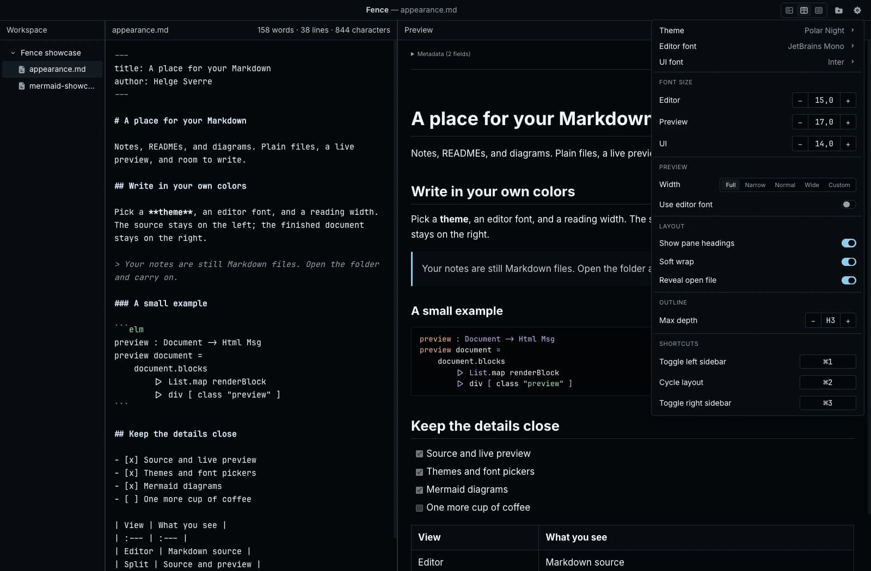
Task: Click the Preview font size value 17,0
Action: pyautogui.click(x=824, y=122)
